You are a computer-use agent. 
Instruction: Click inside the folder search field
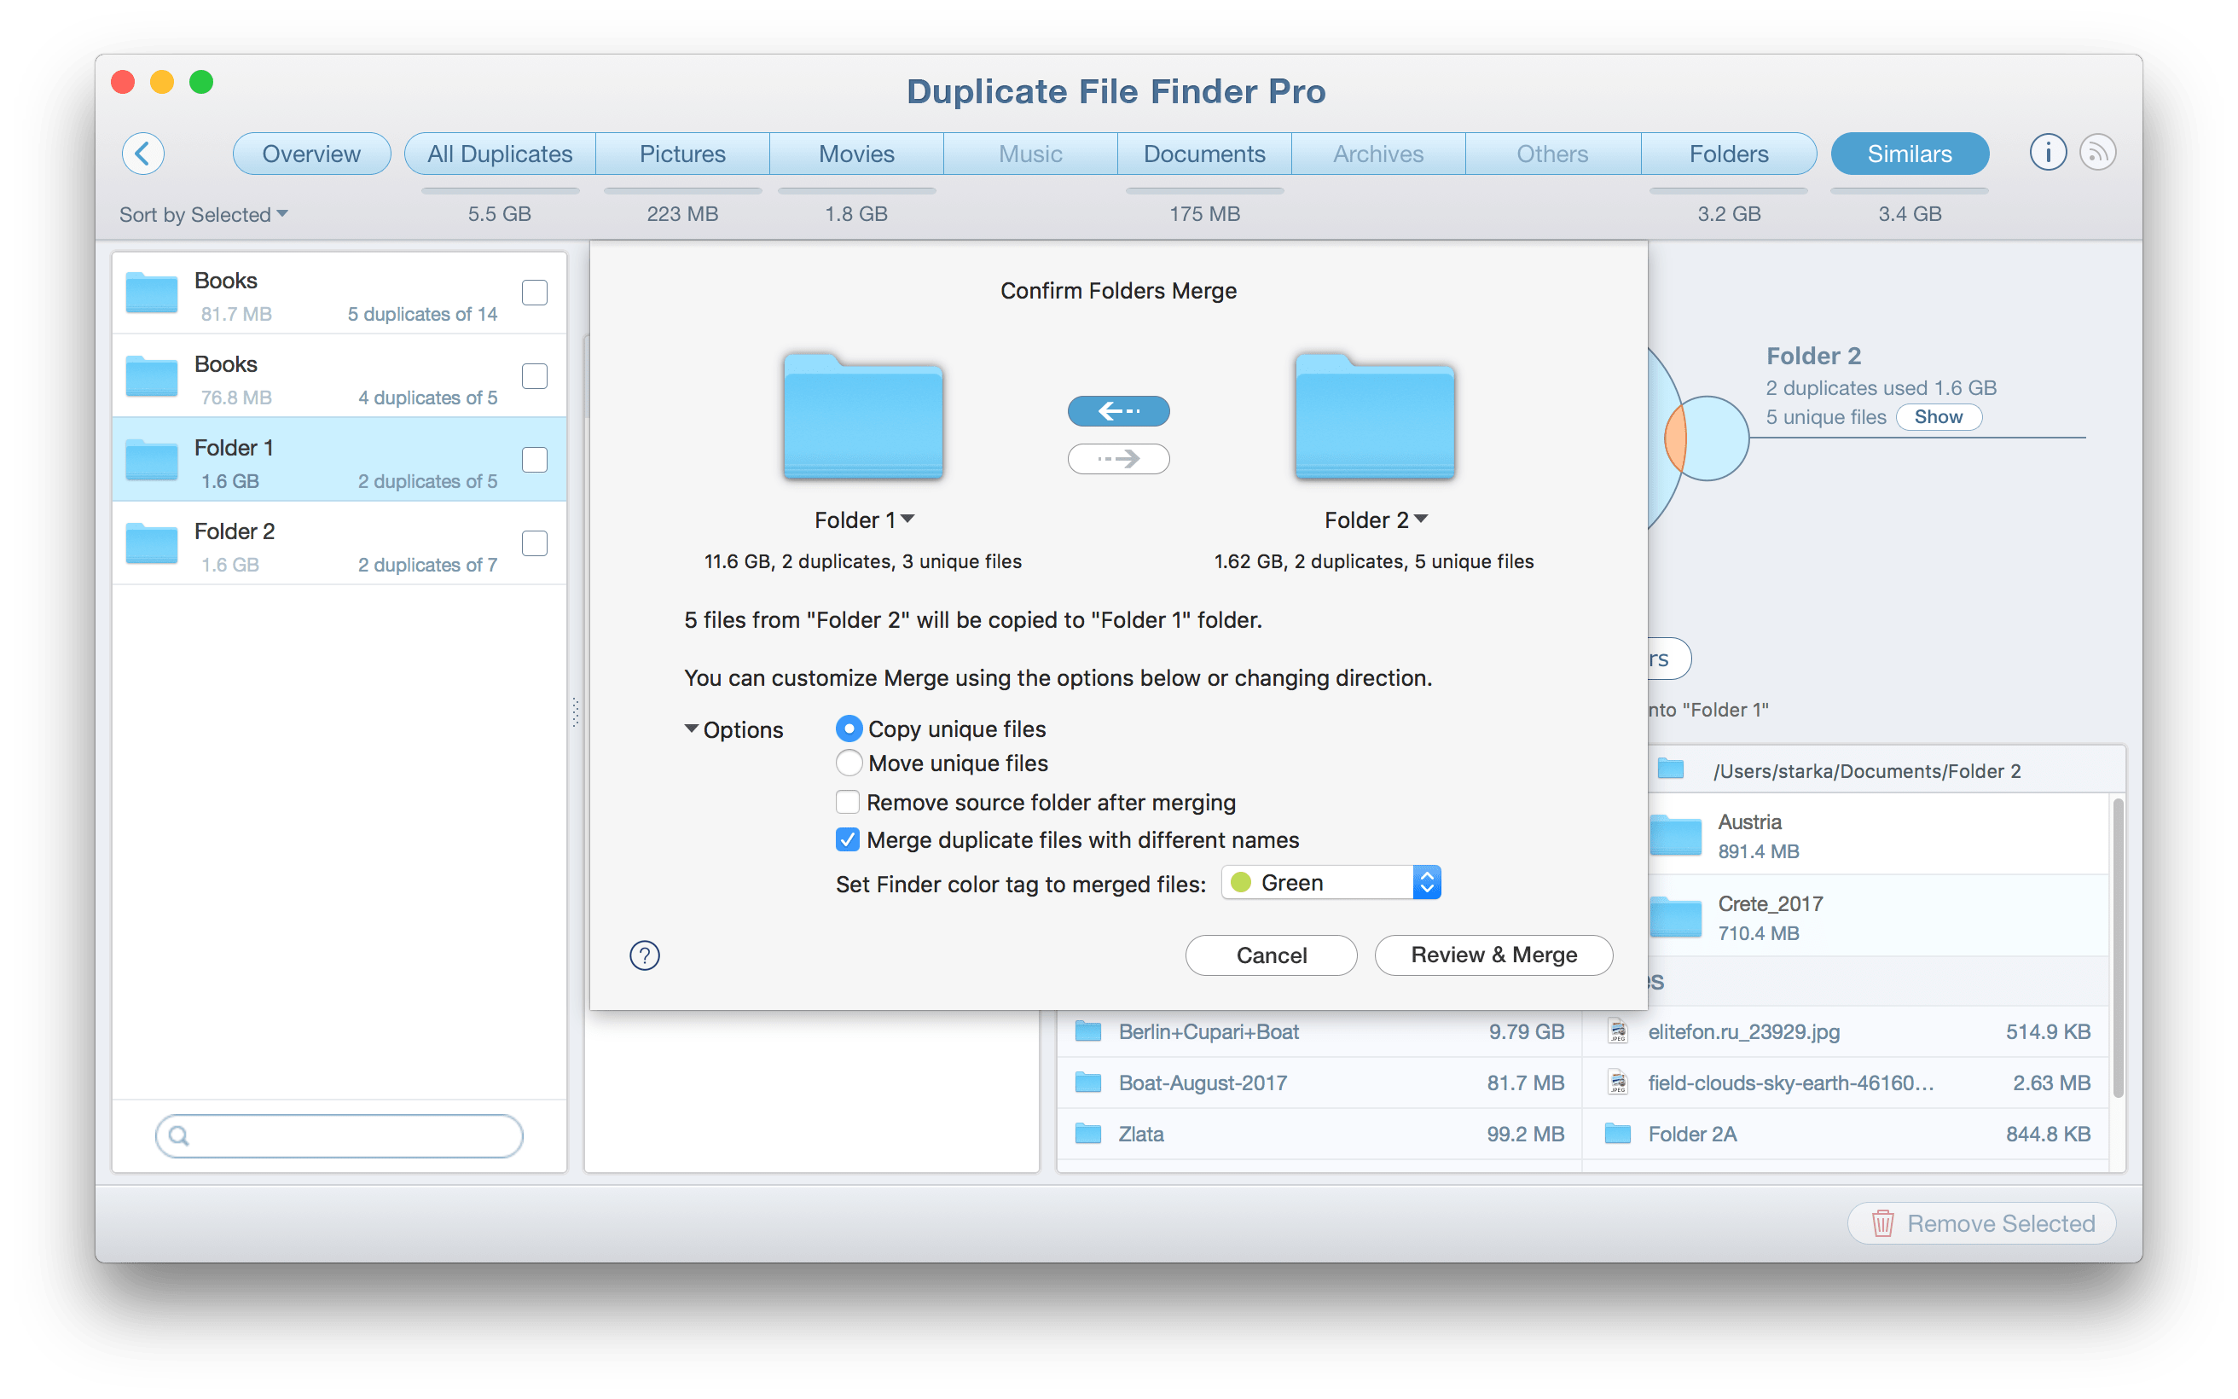click(339, 1135)
